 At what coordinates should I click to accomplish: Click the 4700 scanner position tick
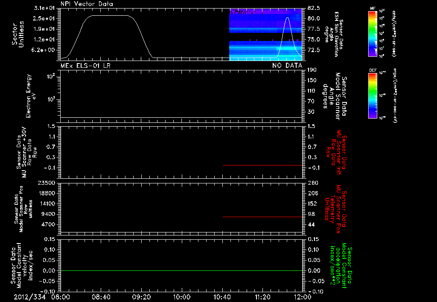coord(48,224)
